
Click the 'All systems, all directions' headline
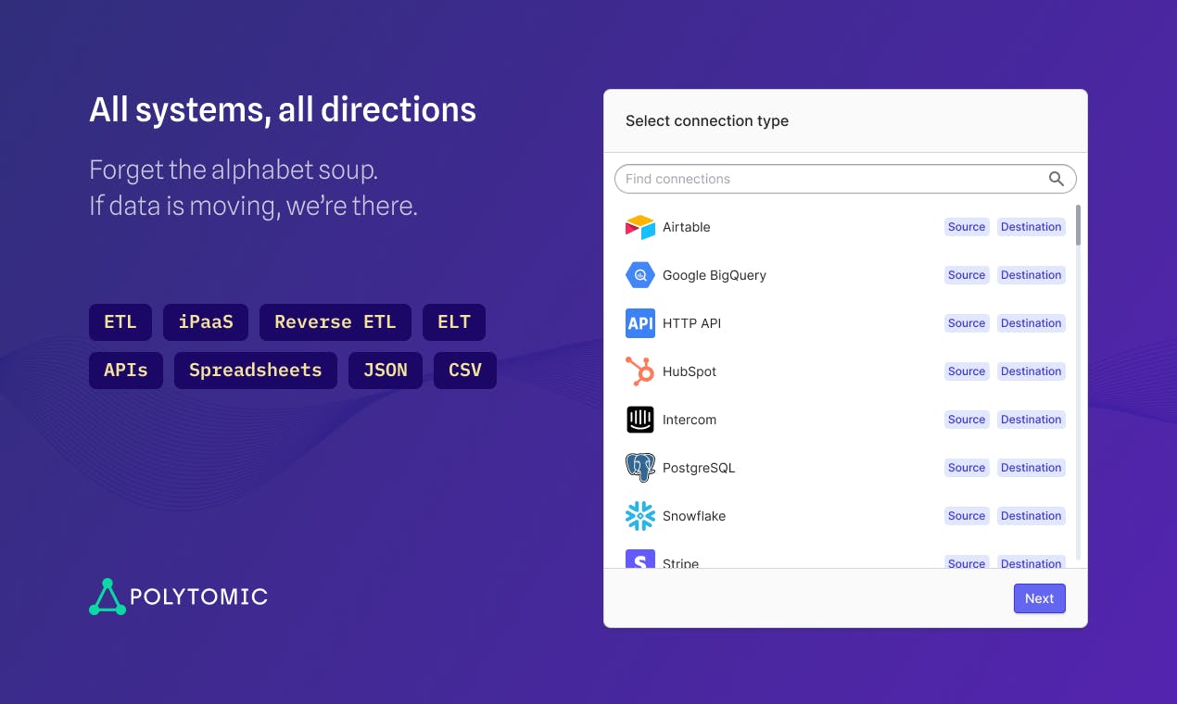coord(283,110)
